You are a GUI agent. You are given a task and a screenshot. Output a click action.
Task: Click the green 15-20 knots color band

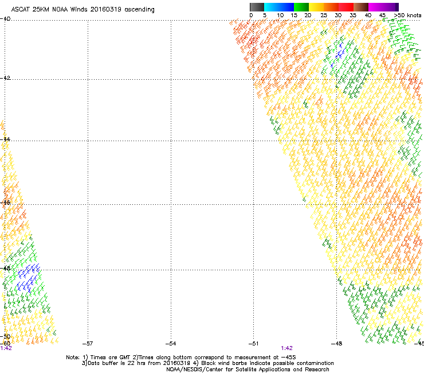[x=301, y=7]
